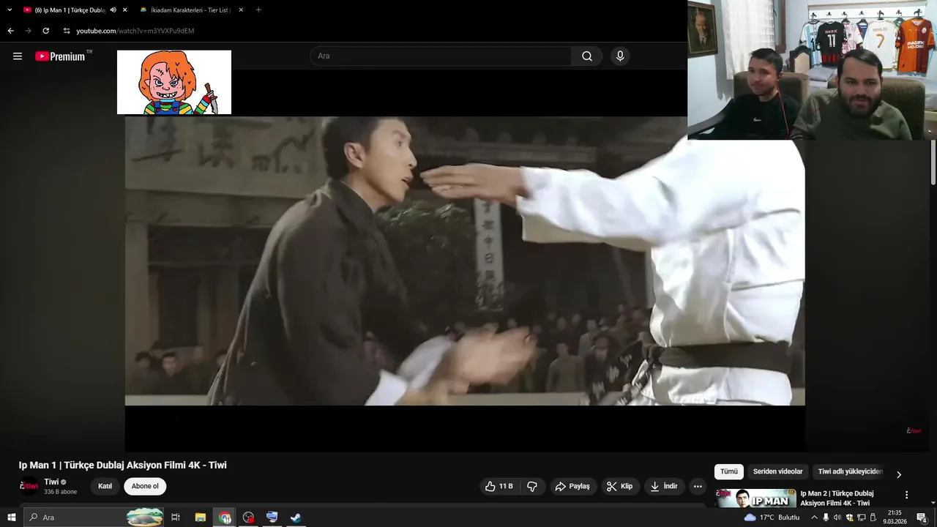Screen dimensions: 937x527
Task: Dislike the video with thumbs down
Action: click(532, 486)
